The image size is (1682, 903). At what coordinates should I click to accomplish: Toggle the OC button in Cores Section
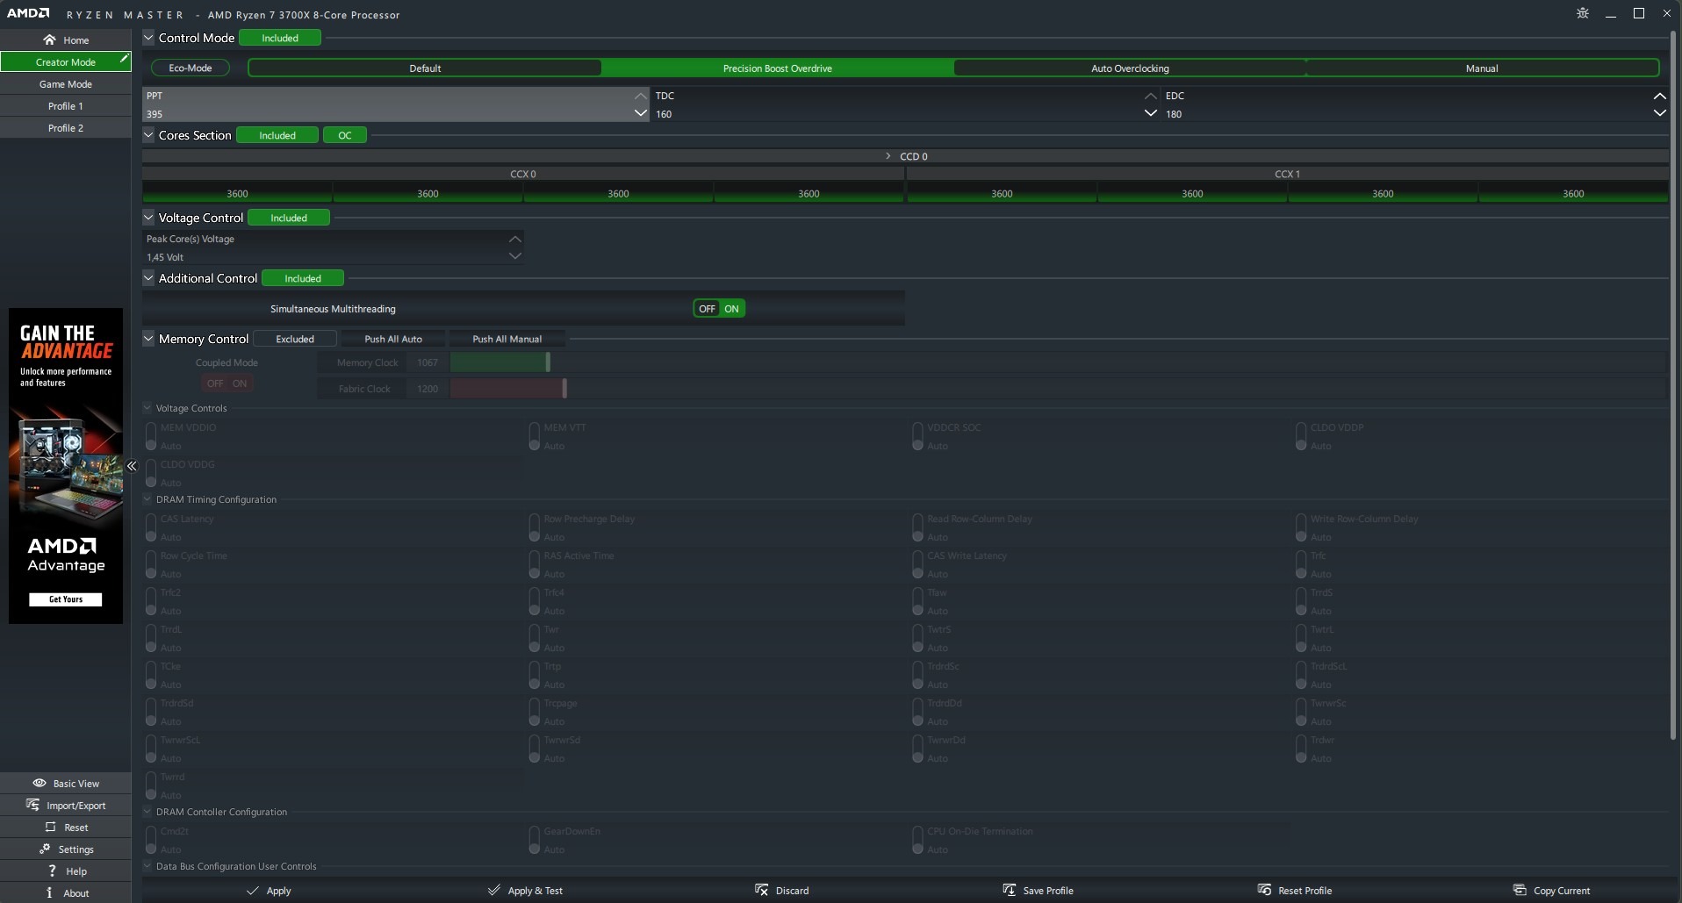point(345,135)
